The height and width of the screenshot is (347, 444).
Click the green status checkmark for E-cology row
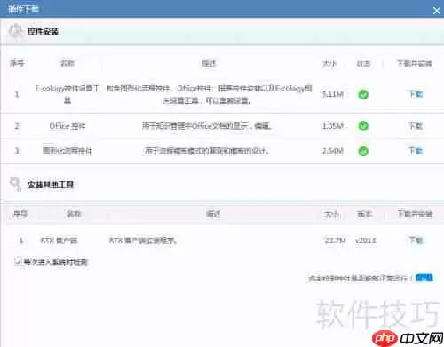coord(363,95)
